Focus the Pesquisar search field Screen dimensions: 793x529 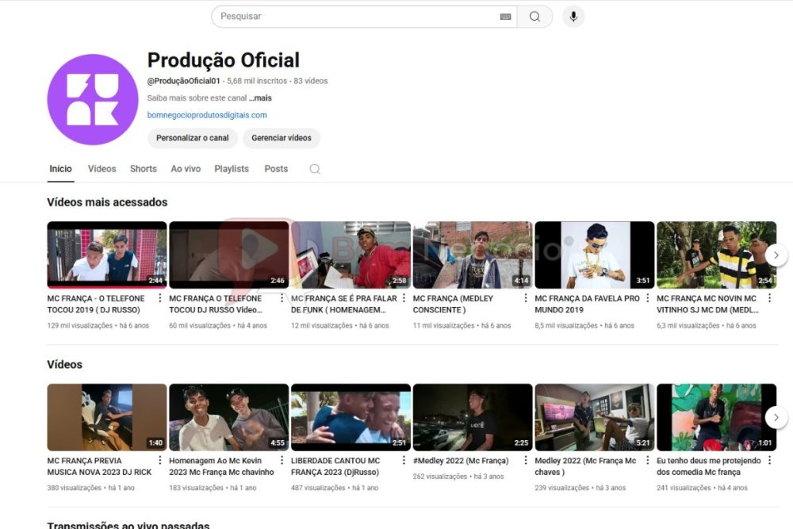[364, 17]
